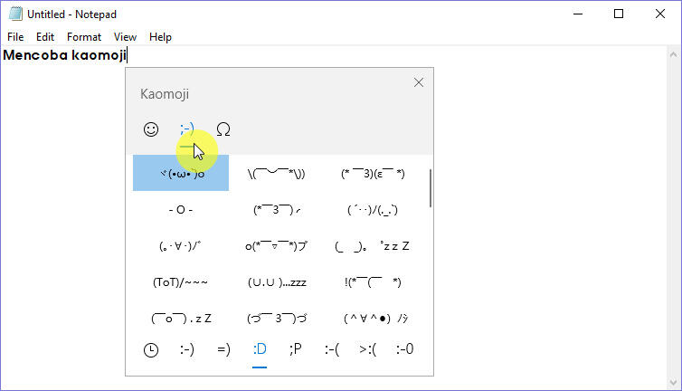Select the >:( angry category
The height and width of the screenshot is (391, 682).
pyautogui.click(x=368, y=349)
